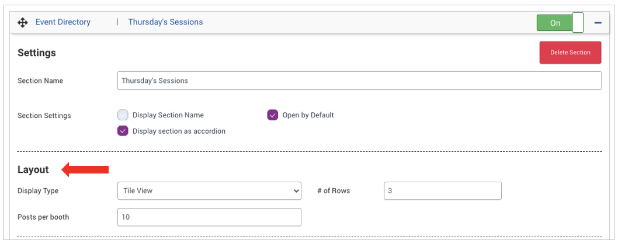Image resolution: width=618 pixels, height=243 pixels.
Task: Click the move handle icon beside Event Directory
Action: [x=23, y=23]
